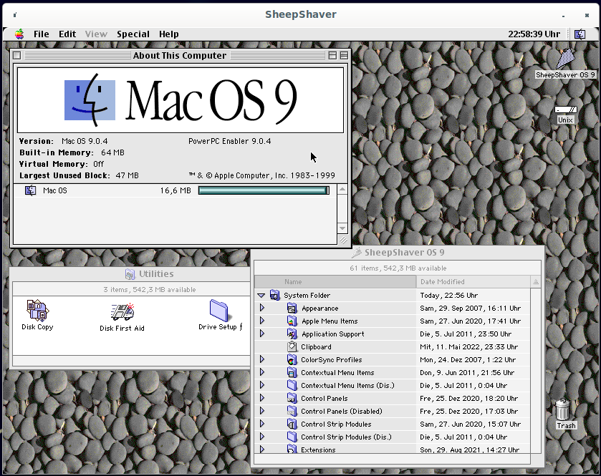Click the Control Panels (Disabled) folder icon
The image size is (601, 476).
(292, 411)
